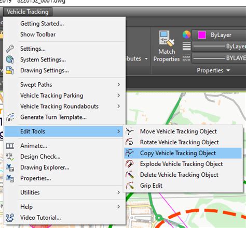Expand the Help submenu arrow
Screen dimensions: 246x228
coord(119,207)
